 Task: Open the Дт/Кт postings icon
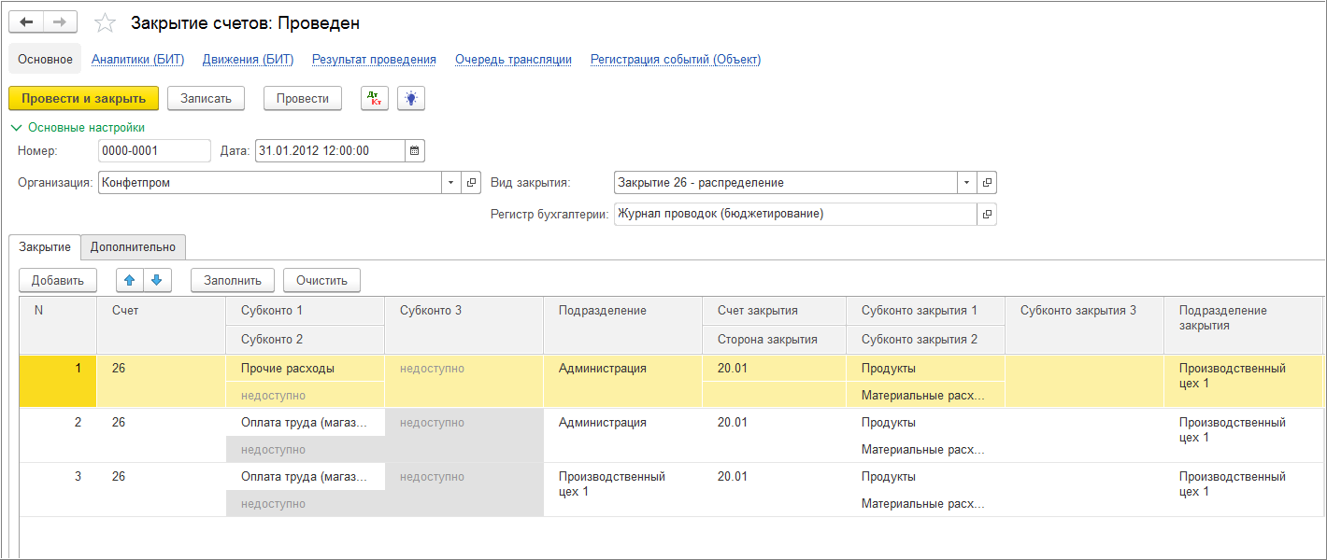375,98
